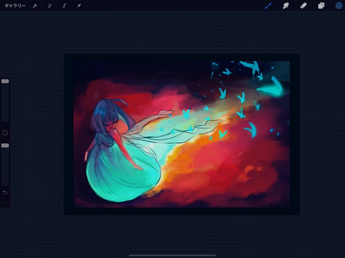Select the Eraser tool
The image size is (345, 258).
click(x=303, y=6)
